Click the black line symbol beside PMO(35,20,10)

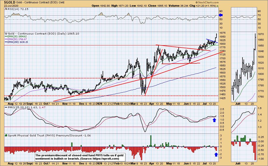coord(6,107)
